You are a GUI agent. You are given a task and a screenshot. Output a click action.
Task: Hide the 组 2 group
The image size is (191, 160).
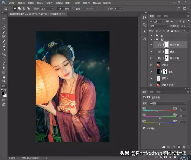coord(151,40)
